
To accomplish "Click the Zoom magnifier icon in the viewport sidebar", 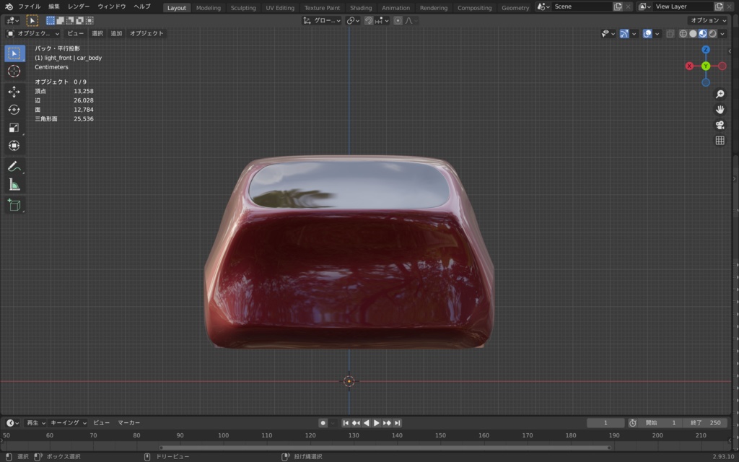I will coord(719,93).
